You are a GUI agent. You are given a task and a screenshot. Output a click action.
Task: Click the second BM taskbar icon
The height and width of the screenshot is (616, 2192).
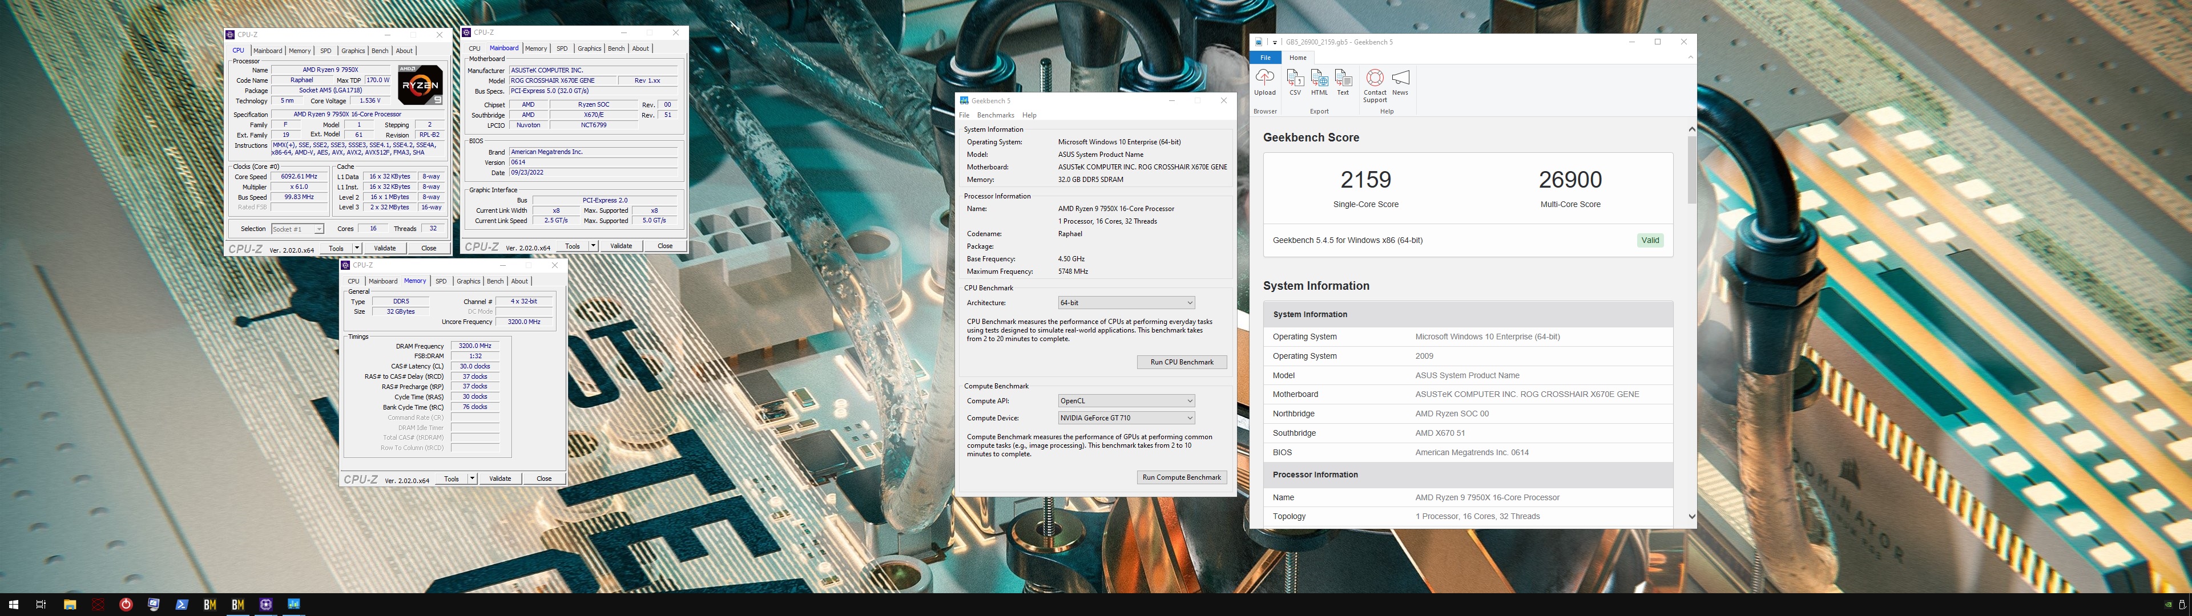(238, 605)
